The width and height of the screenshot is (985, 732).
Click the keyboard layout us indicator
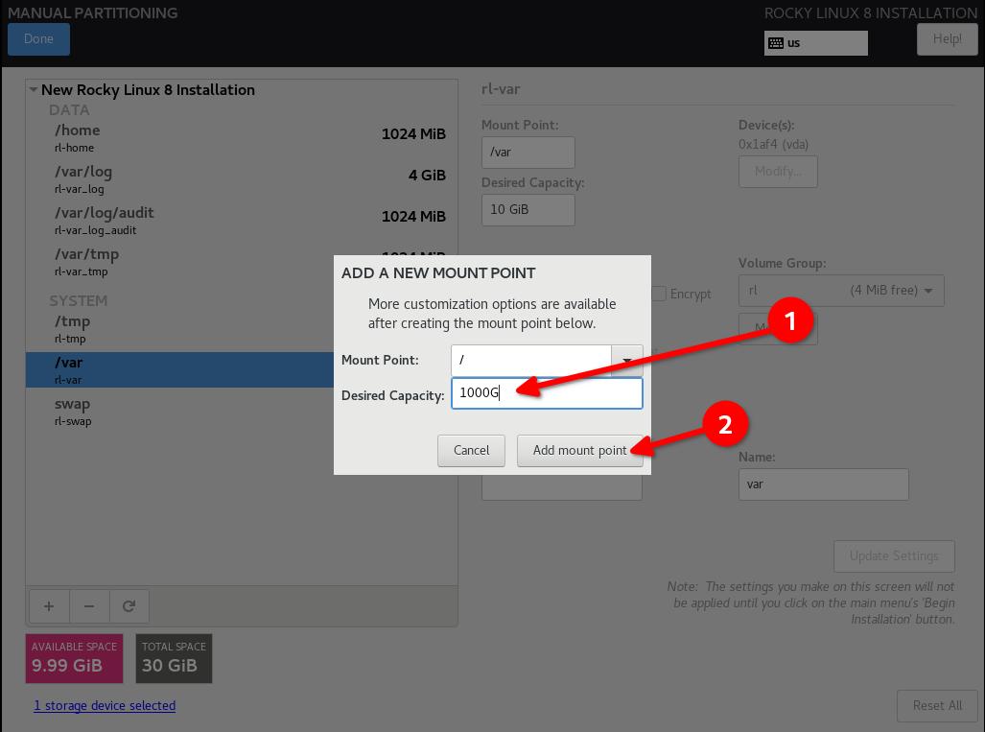click(815, 42)
